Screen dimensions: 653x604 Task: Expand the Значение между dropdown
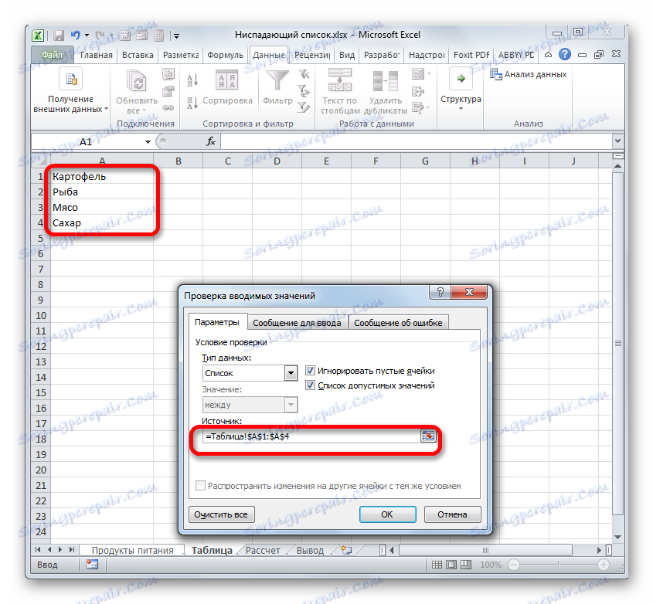(291, 404)
